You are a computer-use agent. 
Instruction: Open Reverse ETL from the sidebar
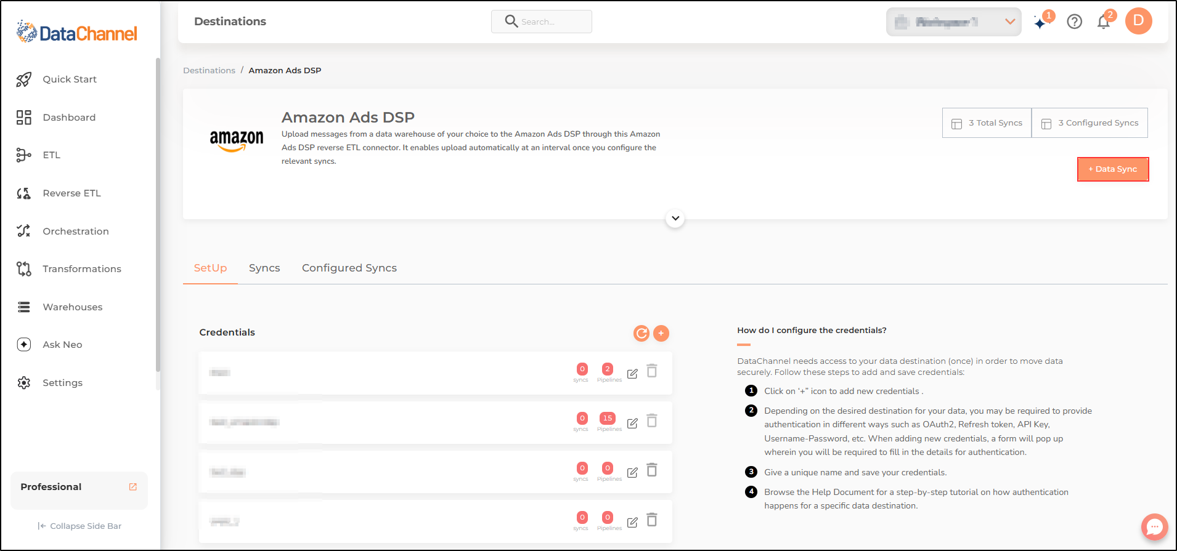71,193
